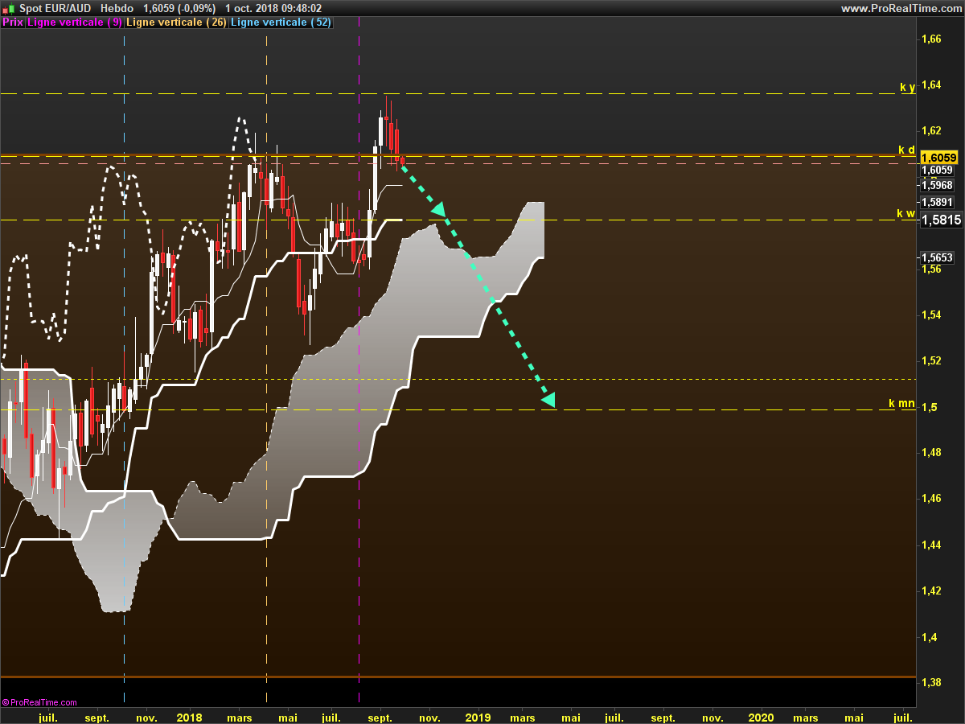Select the Prix indicator label
Image resolution: width=965 pixels, height=724 pixels.
12,23
